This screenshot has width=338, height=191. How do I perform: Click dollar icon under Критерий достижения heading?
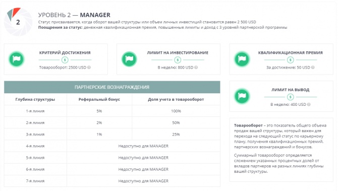point(65,60)
